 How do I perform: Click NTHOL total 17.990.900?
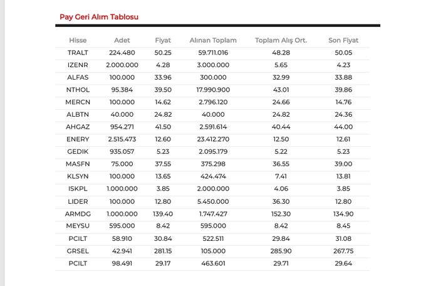click(x=213, y=90)
